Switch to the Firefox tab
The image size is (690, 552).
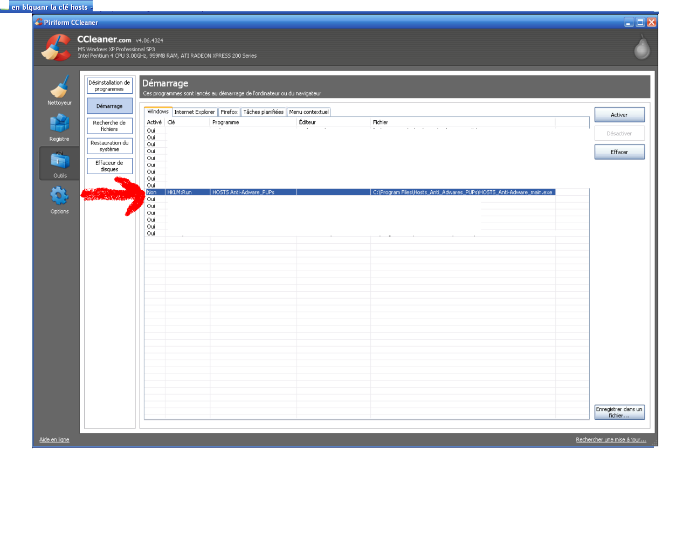pyautogui.click(x=229, y=112)
